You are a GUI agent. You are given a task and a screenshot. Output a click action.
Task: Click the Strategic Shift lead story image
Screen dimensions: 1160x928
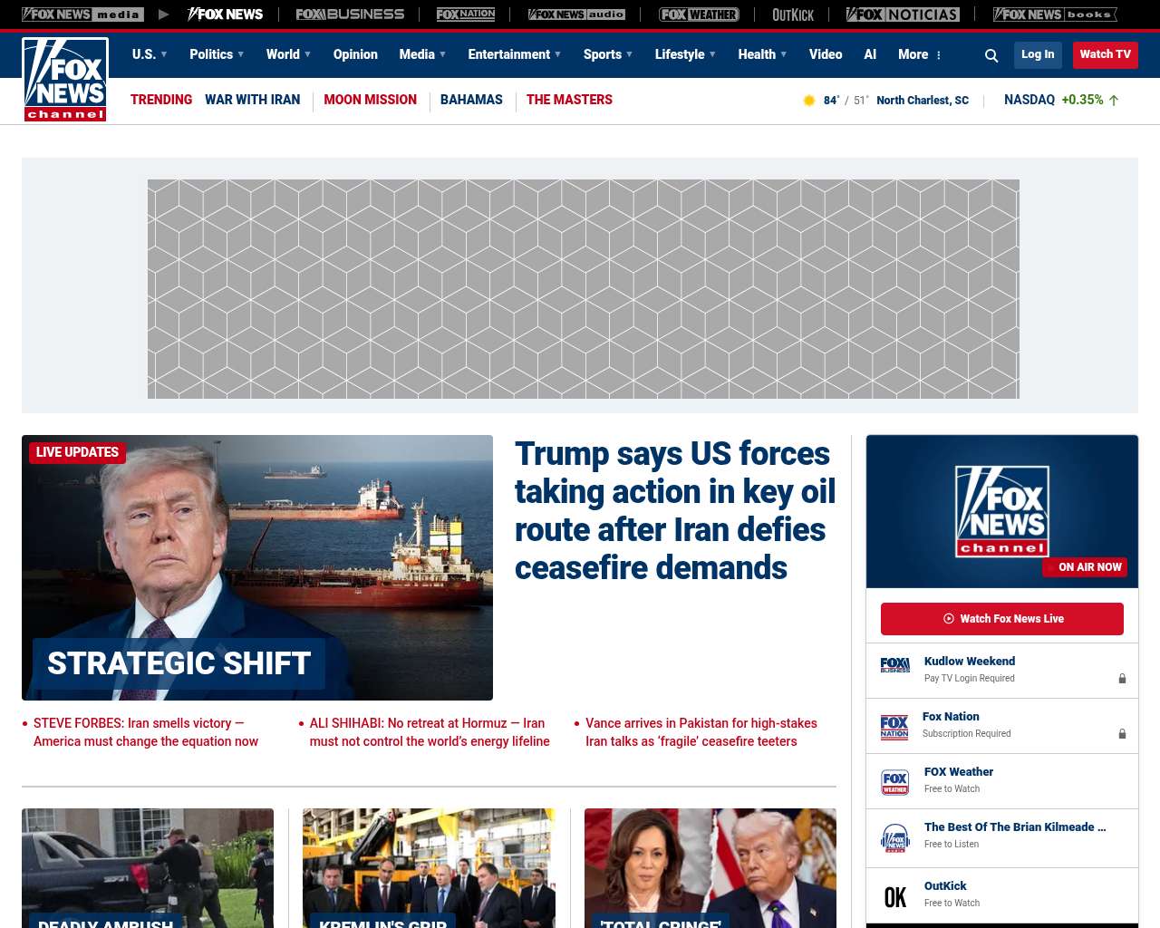[257, 567]
